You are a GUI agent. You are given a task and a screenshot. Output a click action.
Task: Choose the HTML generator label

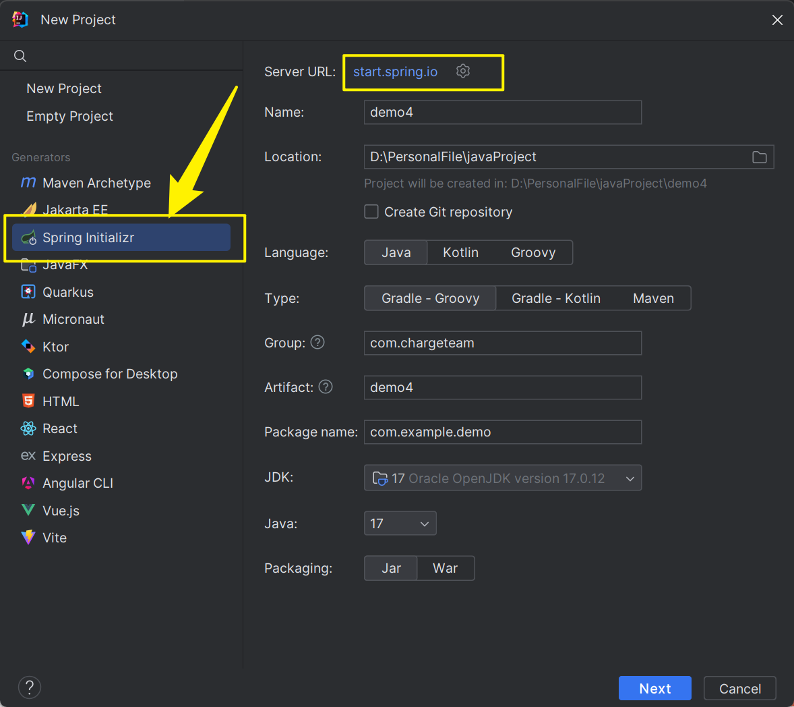coord(61,401)
